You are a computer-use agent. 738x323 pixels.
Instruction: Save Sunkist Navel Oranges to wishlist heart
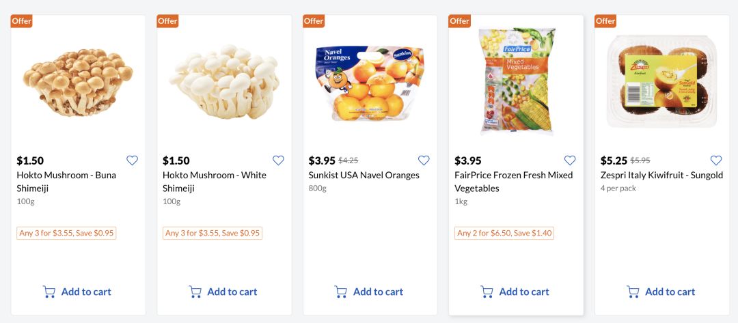pos(424,160)
